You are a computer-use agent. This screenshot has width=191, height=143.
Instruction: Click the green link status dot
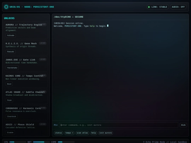click(149, 7)
